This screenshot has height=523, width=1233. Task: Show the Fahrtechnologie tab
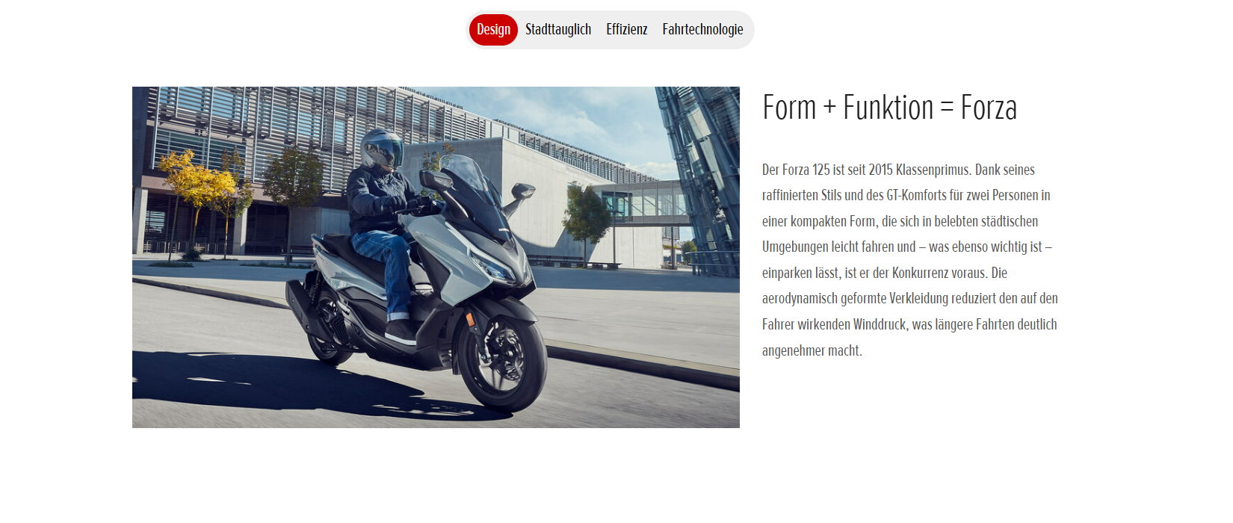[702, 30]
